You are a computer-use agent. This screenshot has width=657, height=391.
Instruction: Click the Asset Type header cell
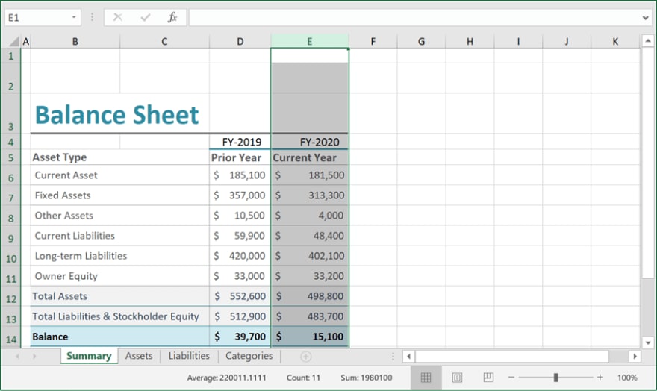pyautogui.click(x=119, y=157)
